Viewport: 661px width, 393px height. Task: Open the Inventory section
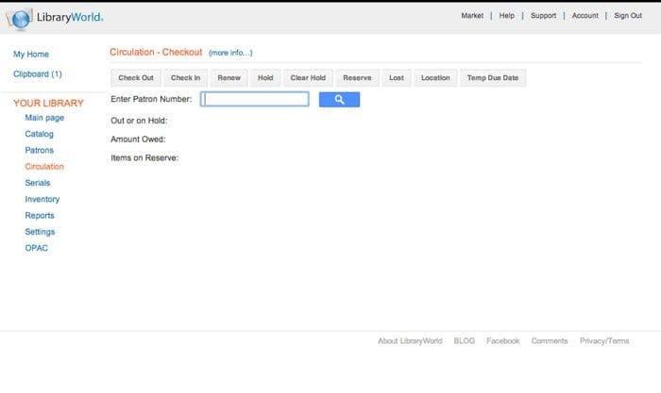click(x=42, y=199)
